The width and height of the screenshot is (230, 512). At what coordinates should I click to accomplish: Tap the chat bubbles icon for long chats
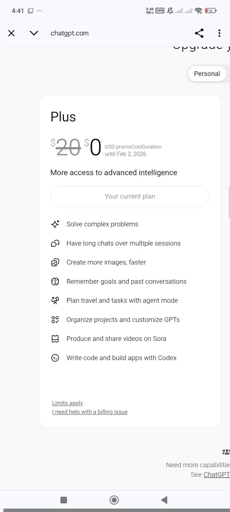55,243
